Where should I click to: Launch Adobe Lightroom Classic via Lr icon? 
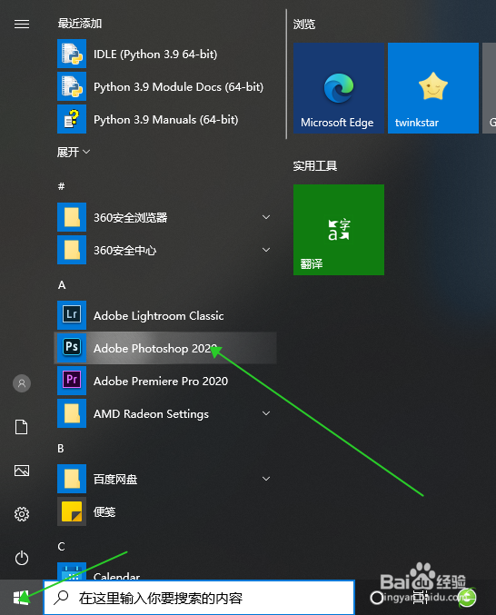point(72,315)
